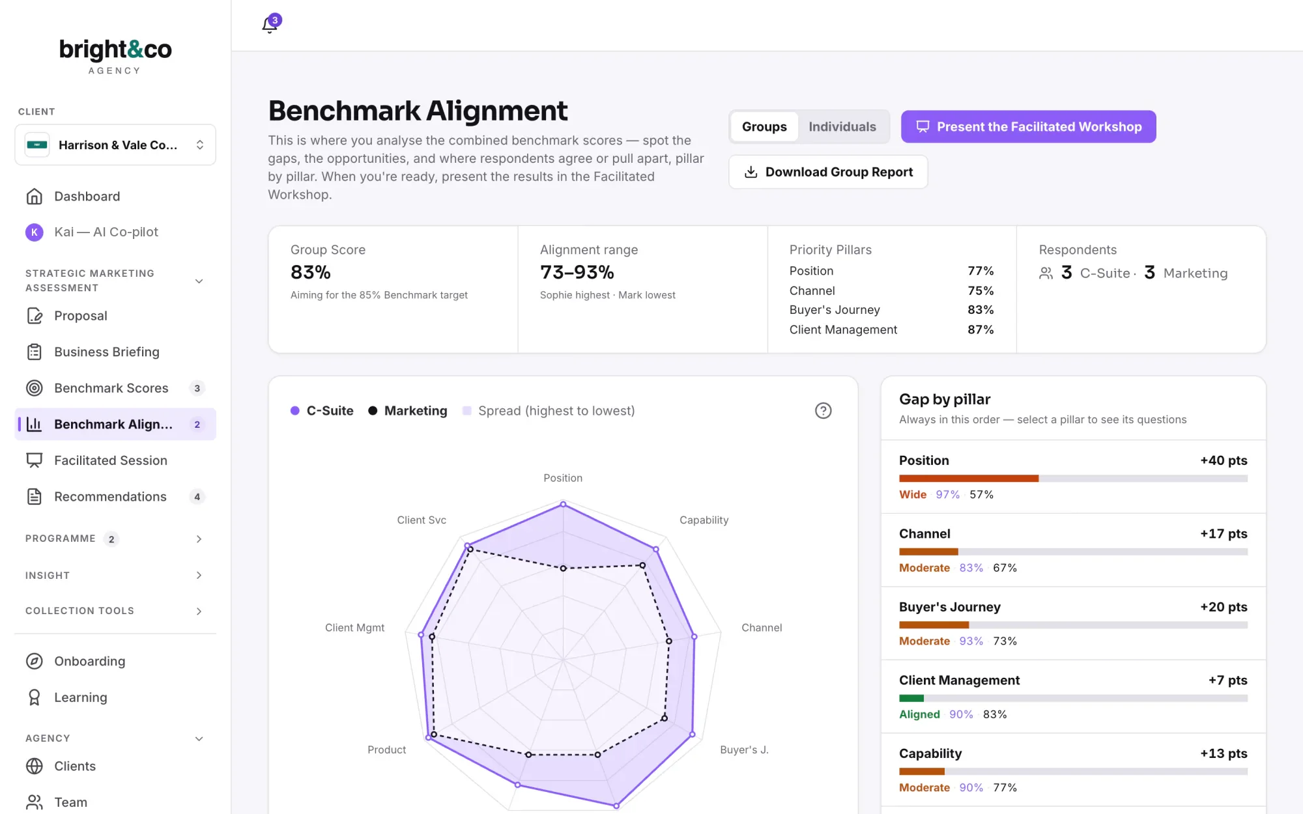Open Business Briefing page
Screen dimensions: 1303x814
point(115,352)
